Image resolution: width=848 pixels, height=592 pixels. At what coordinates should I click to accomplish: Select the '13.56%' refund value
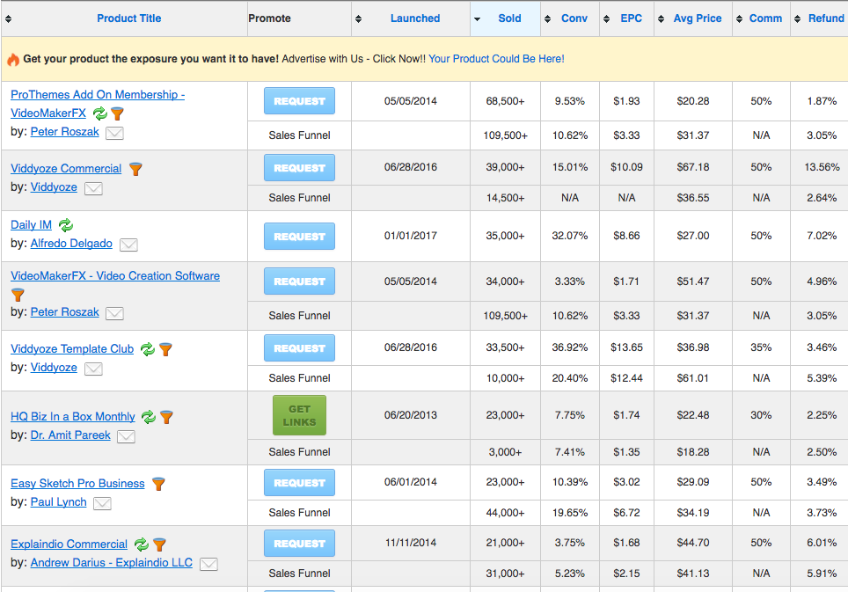coord(822,167)
